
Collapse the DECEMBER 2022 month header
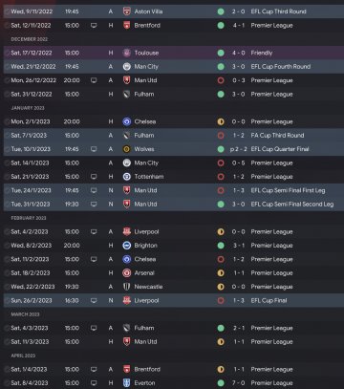[x=30, y=39]
